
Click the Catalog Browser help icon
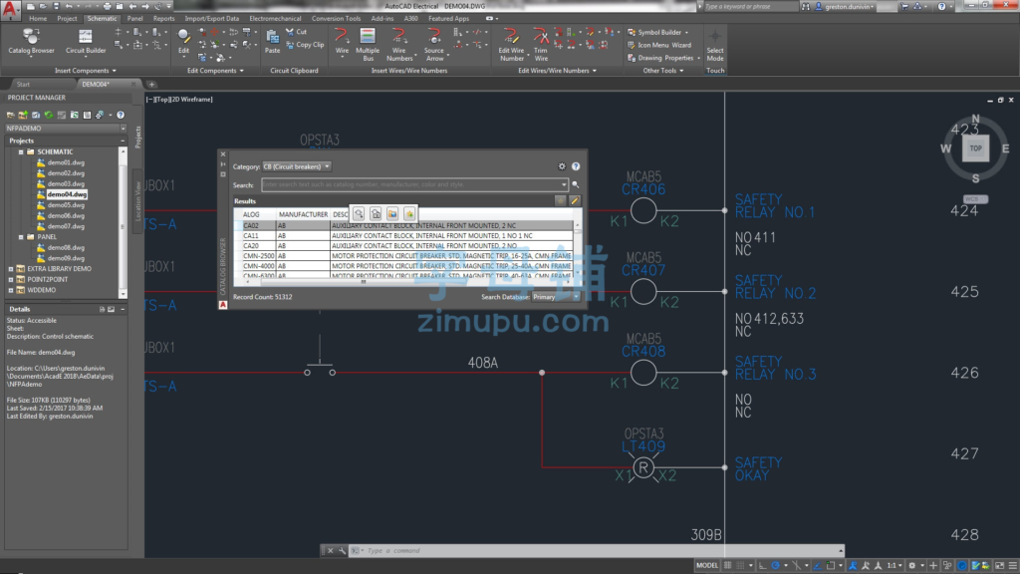pyautogui.click(x=576, y=166)
